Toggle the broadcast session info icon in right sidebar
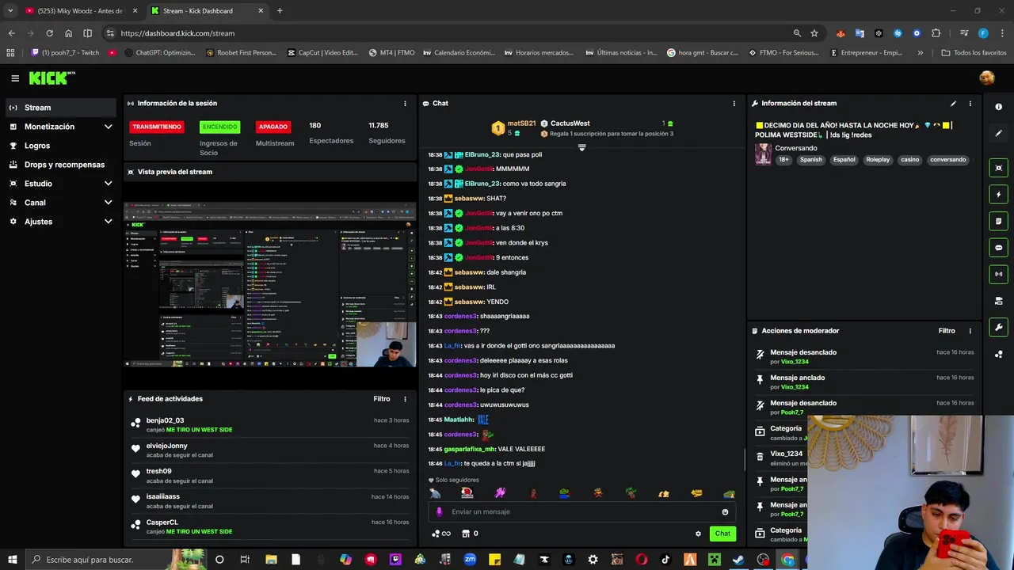The width and height of the screenshot is (1014, 570). [998, 274]
